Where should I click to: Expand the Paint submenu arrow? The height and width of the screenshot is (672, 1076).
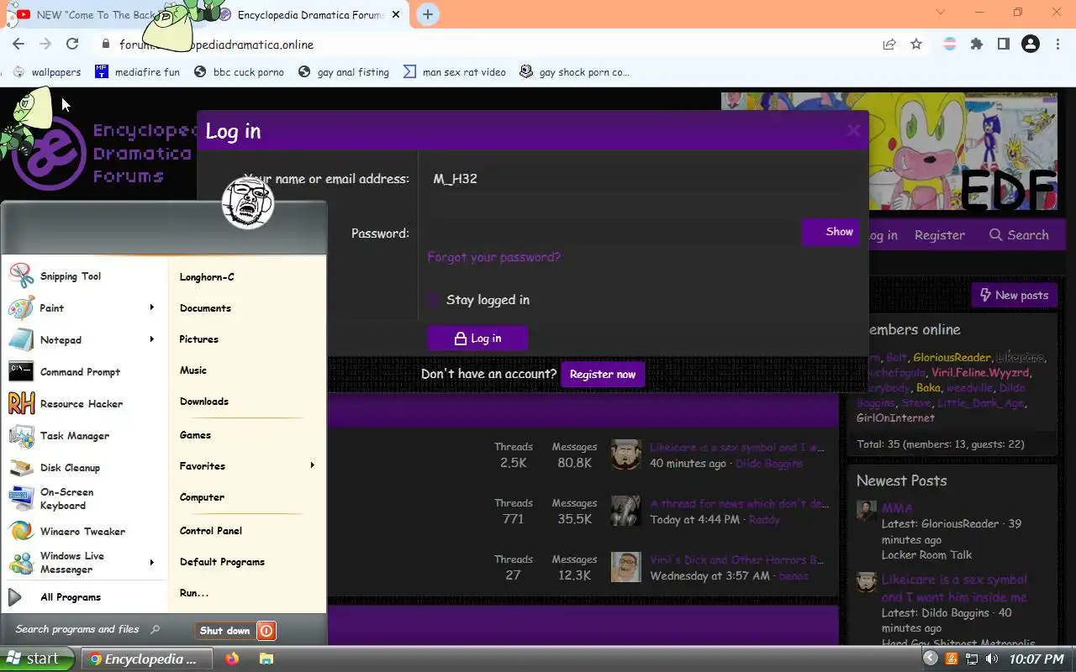point(152,307)
